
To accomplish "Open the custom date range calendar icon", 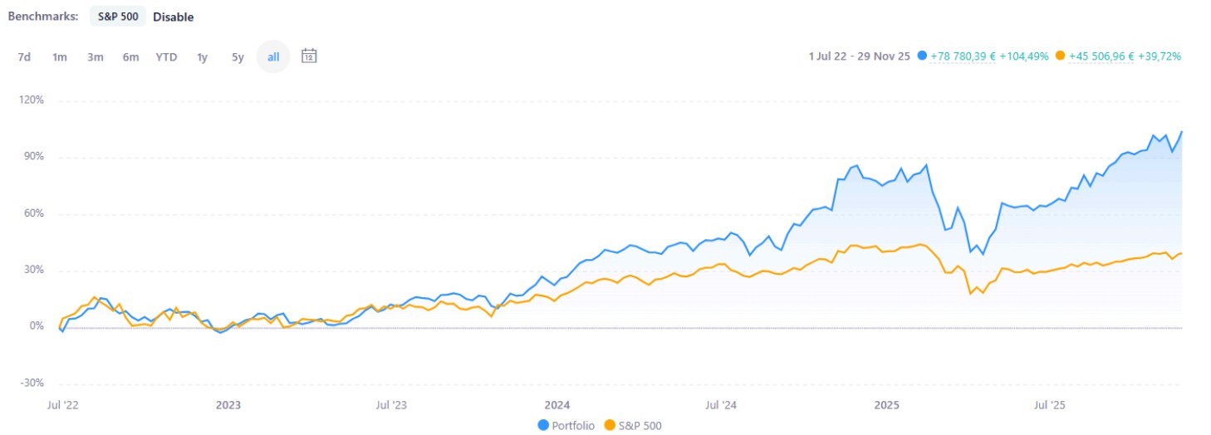I will tap(309, 56).
